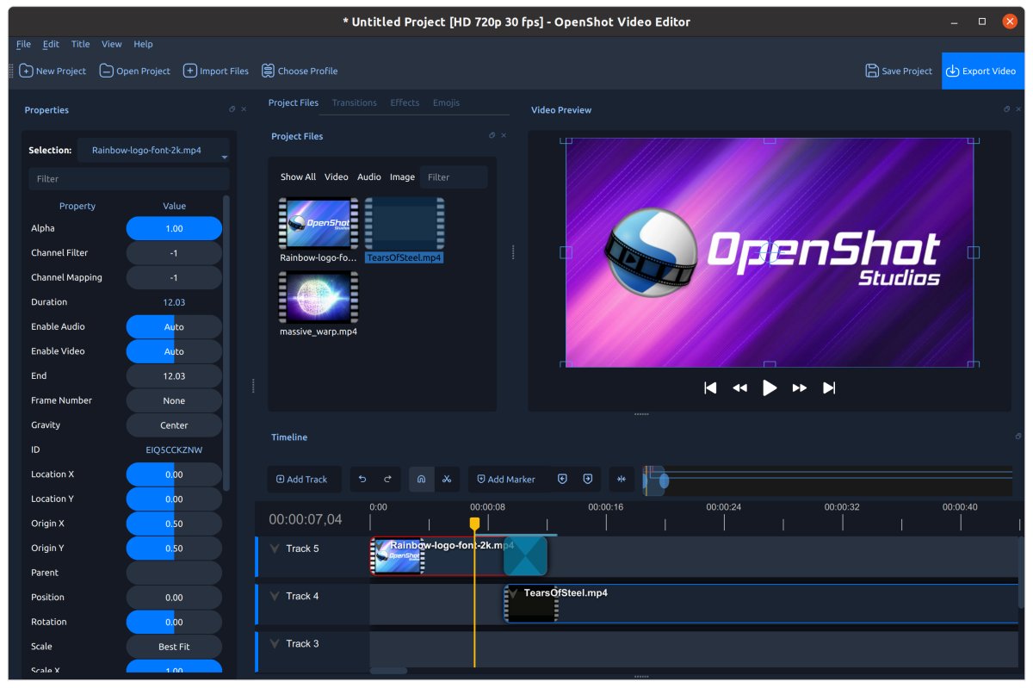1033x688 pixels.
Task: Select the massive_warp.mp4 thumbnail
Action: [x=318, y=297]
